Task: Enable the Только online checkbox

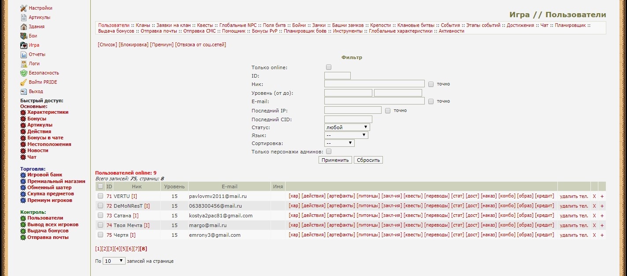Action: (x=328, y=67)
